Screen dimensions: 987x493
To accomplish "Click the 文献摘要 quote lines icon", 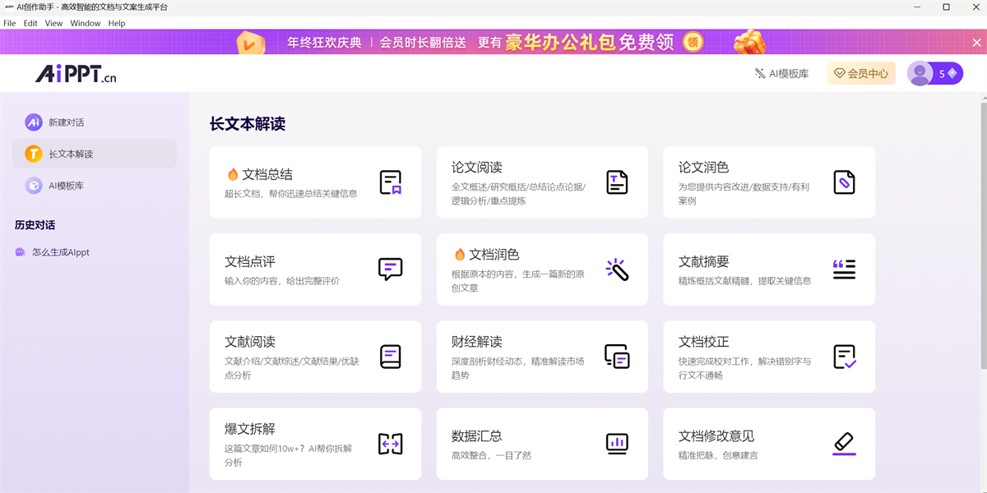I will click(x=844, y=270).
